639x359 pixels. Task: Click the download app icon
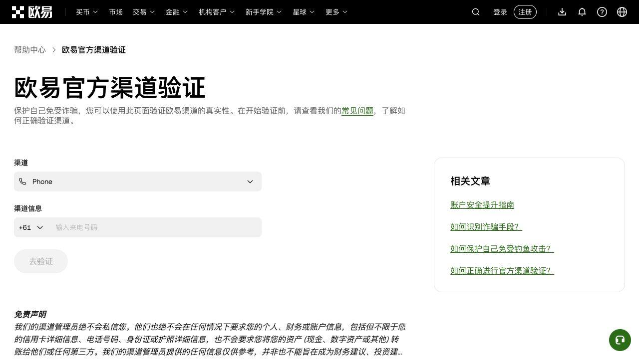pyautogui.click(x=562, y=12)
